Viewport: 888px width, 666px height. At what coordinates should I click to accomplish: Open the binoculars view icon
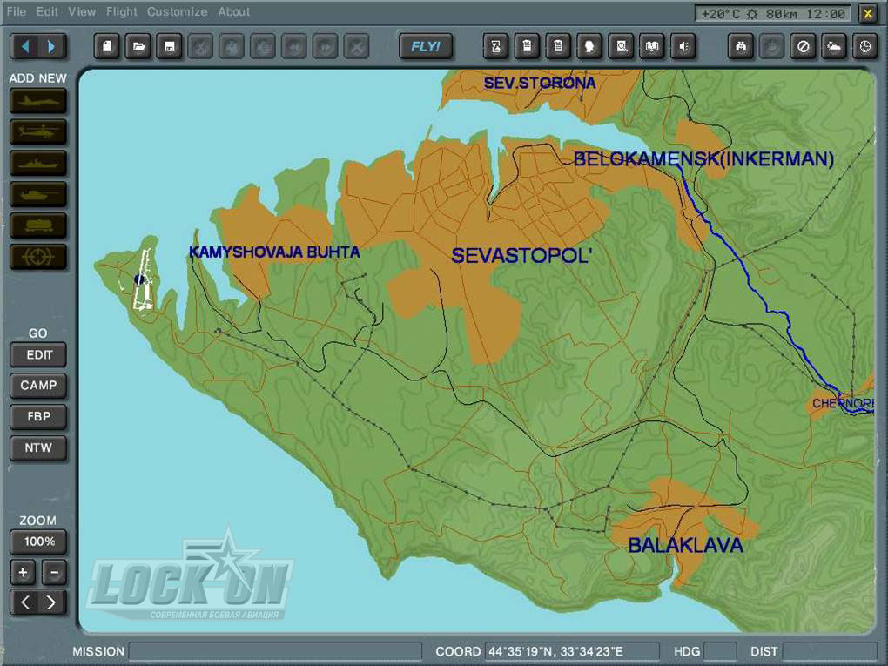tap(741, 46)
